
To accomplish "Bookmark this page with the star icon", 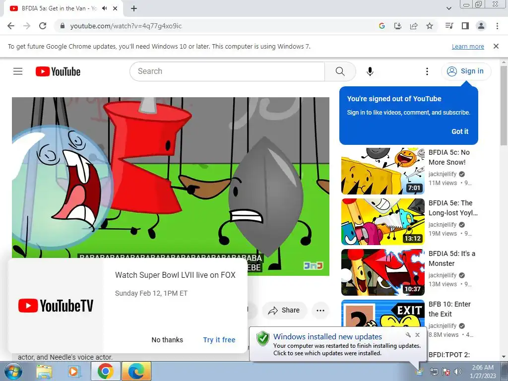I will click(x=430, y=26).
